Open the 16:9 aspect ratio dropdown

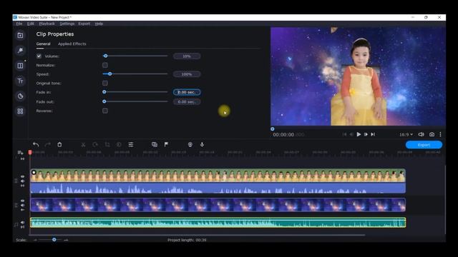tap(406, 134)
